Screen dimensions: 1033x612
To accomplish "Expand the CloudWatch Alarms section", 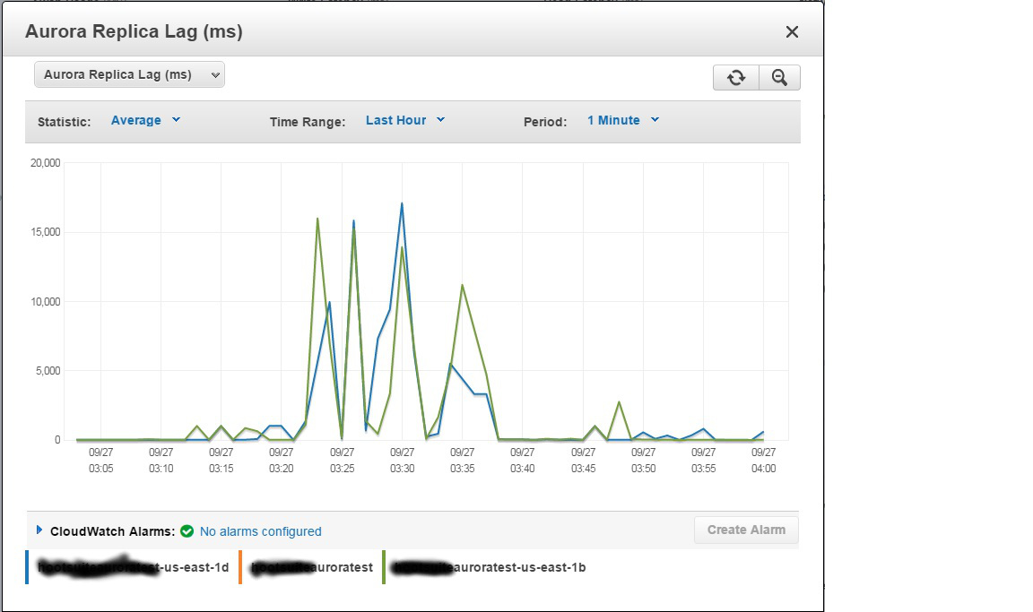I will (x=39, y=530).
